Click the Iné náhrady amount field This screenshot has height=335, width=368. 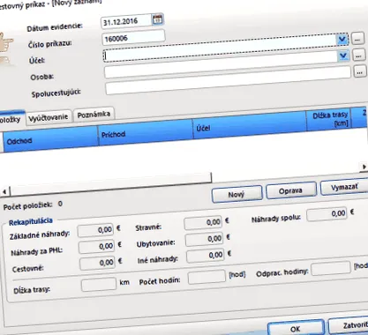coord(206,255)
